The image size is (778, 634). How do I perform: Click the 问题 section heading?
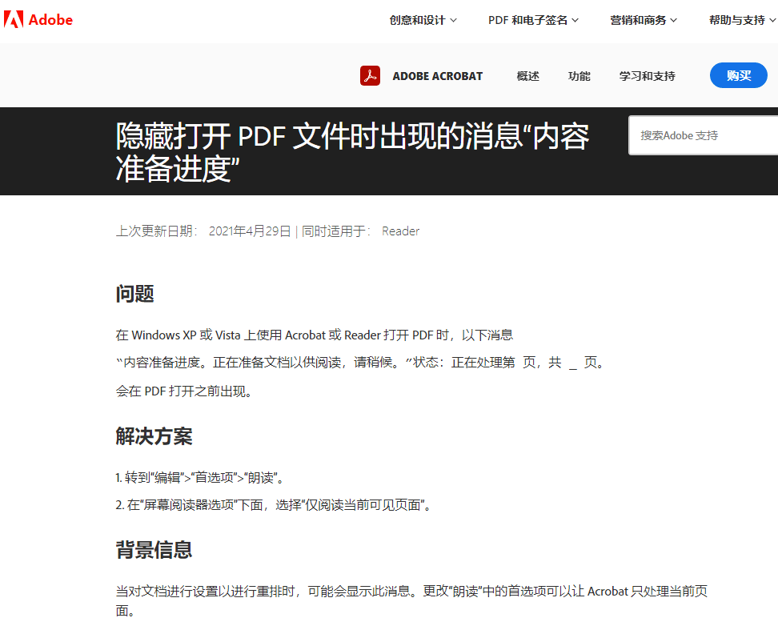coord(134,294)
